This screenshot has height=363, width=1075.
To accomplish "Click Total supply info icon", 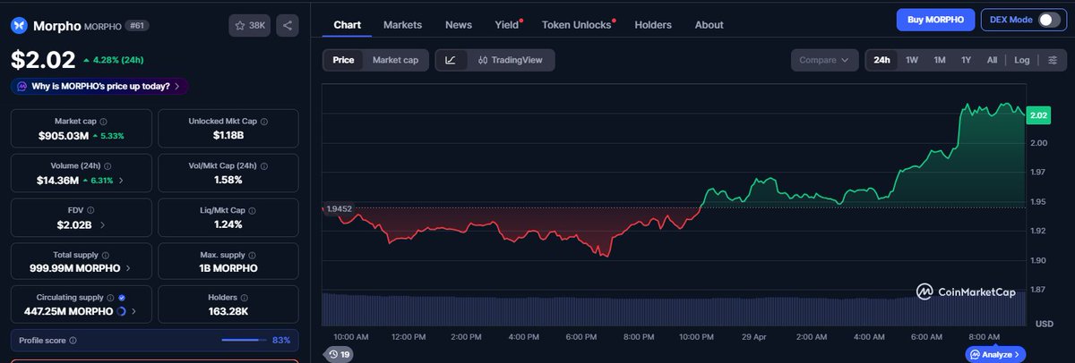I will pos(105,254).
